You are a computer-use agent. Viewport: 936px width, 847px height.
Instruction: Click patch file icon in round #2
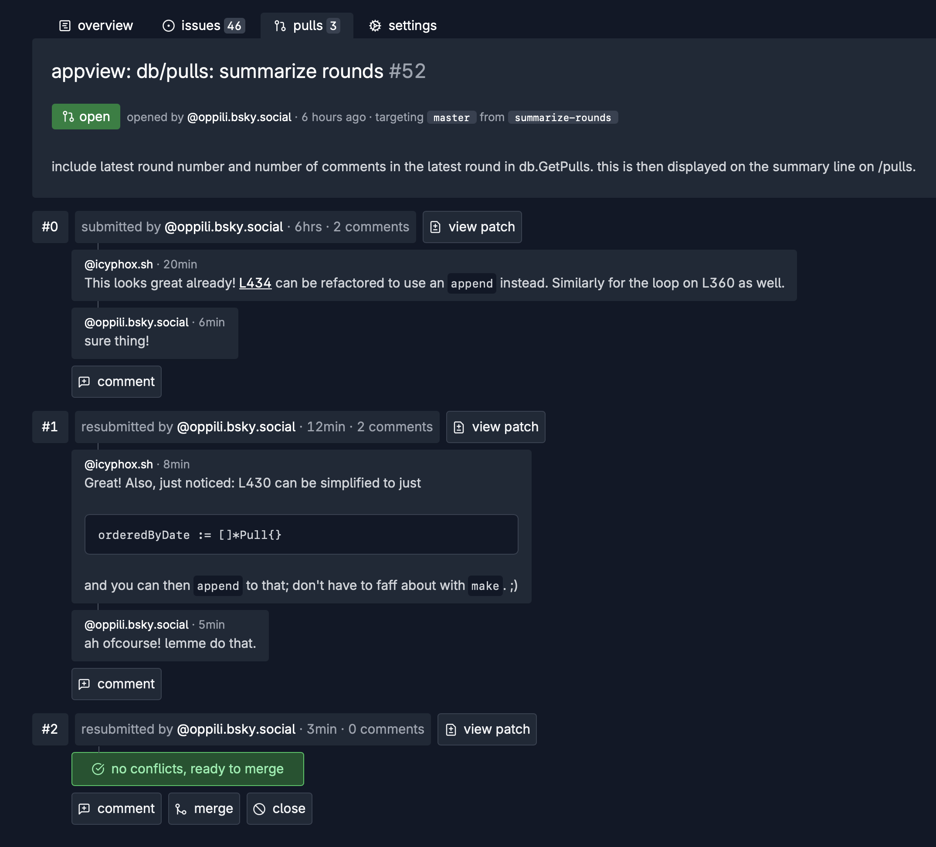point(451,730)
